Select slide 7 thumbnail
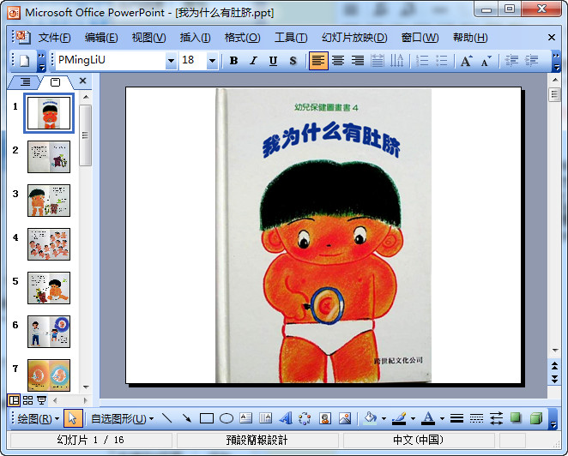Image resolution: width=568 pixels, height=456 pixels. (49, 375)
